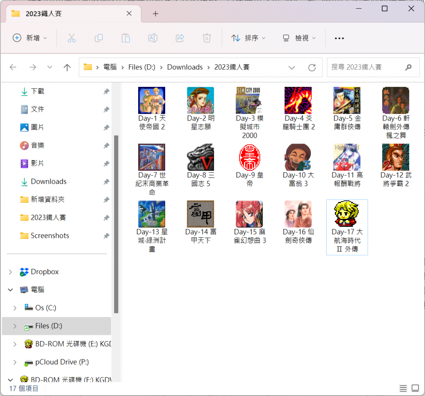Select the Day-2 明星志願 item

point(200,108)
